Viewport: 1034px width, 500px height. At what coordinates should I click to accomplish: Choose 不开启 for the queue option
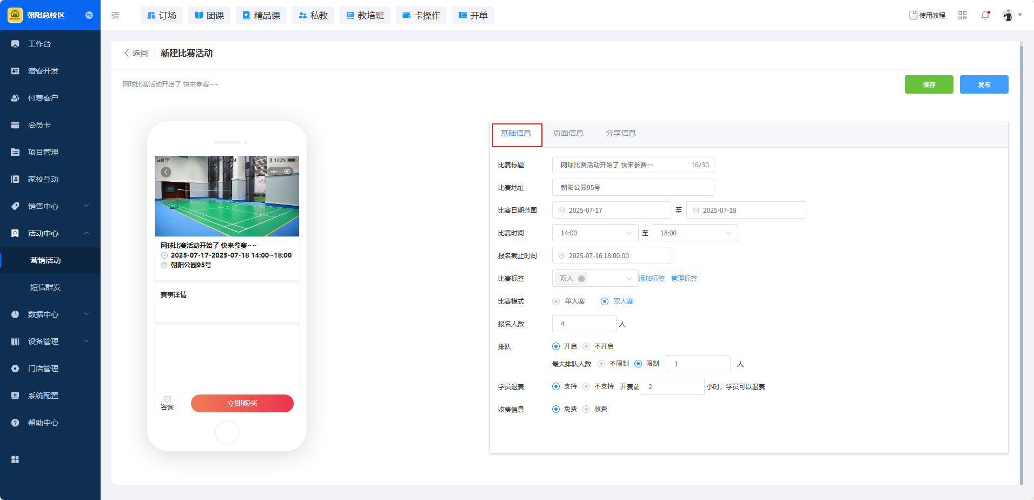point(586,346)
